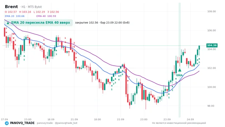The image size is (225, 127).
Task: Click the large green EMA crossover arrow marker
Action: point(180,70)
